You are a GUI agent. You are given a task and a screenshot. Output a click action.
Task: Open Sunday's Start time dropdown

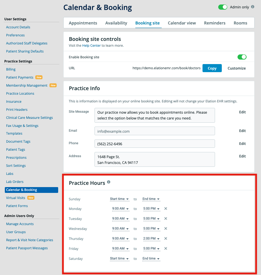[x=120, y=199]
